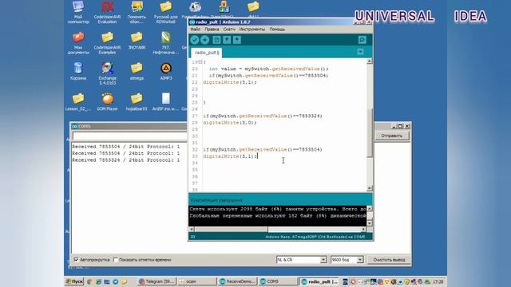This screenshot has width=511, height=287.
Task: Switch to ocam in the taskbar
Action: click(x=197, y=281)
